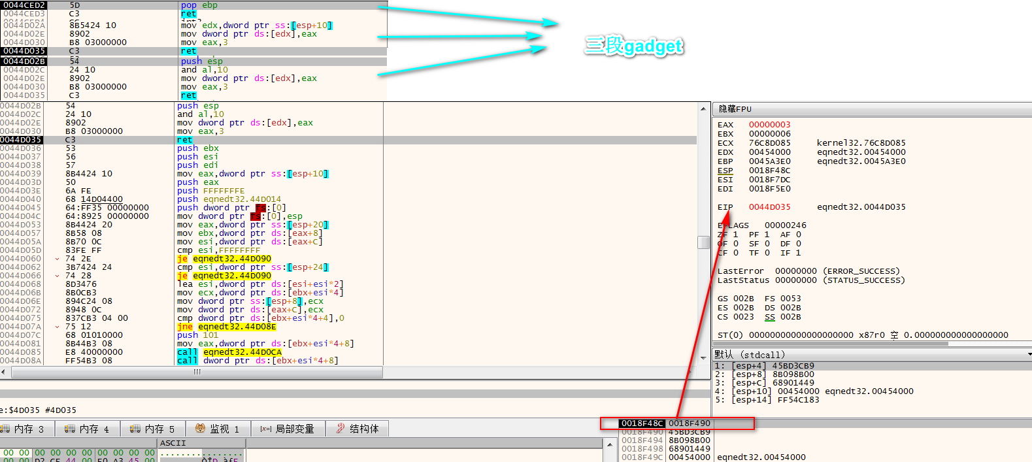Click the memory chip icon on 内存 4
The image size is (1032, 462).
[69, 429]
